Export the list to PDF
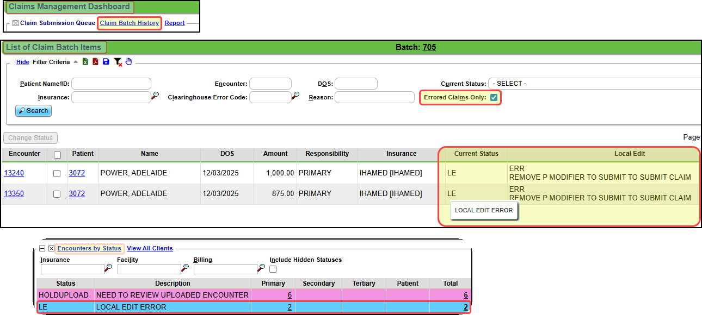Screen dimensions: 702x315 click(x=95, y=62)
